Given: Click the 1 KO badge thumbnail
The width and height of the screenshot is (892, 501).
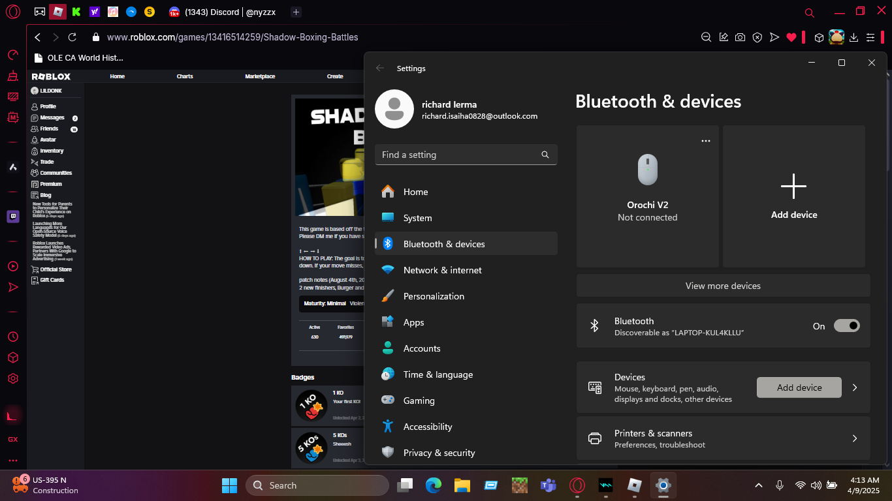Looking at the screenshot, I should click(x=311, y=405).
